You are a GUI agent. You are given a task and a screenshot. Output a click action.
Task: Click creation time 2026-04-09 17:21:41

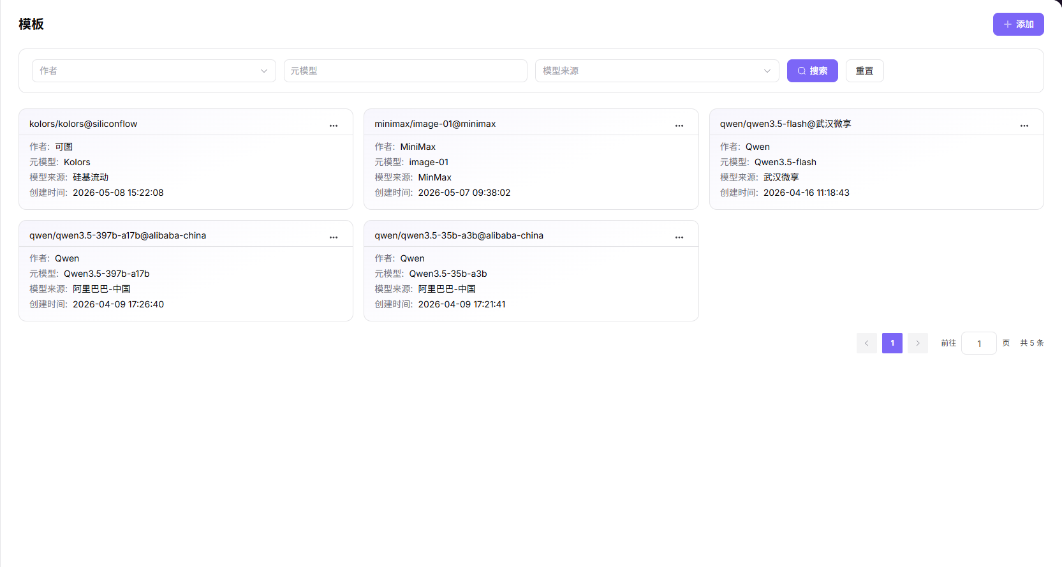click(462, 304)
